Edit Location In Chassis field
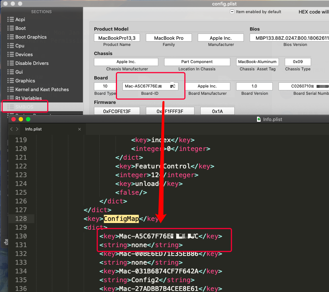This screenshot has height=292, width=329. (197, 62)
